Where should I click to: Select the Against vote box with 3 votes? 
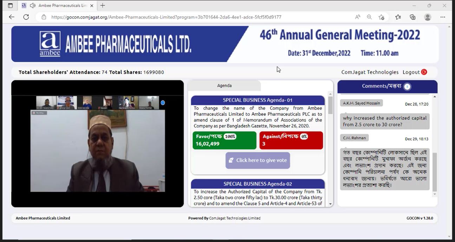coord(291,140)
